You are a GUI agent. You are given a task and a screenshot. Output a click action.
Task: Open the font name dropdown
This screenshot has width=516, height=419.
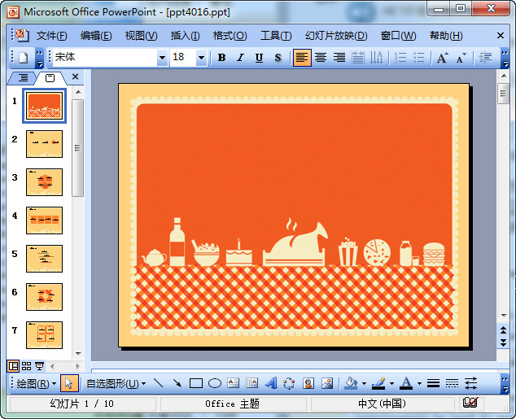[x=162, y=58]
